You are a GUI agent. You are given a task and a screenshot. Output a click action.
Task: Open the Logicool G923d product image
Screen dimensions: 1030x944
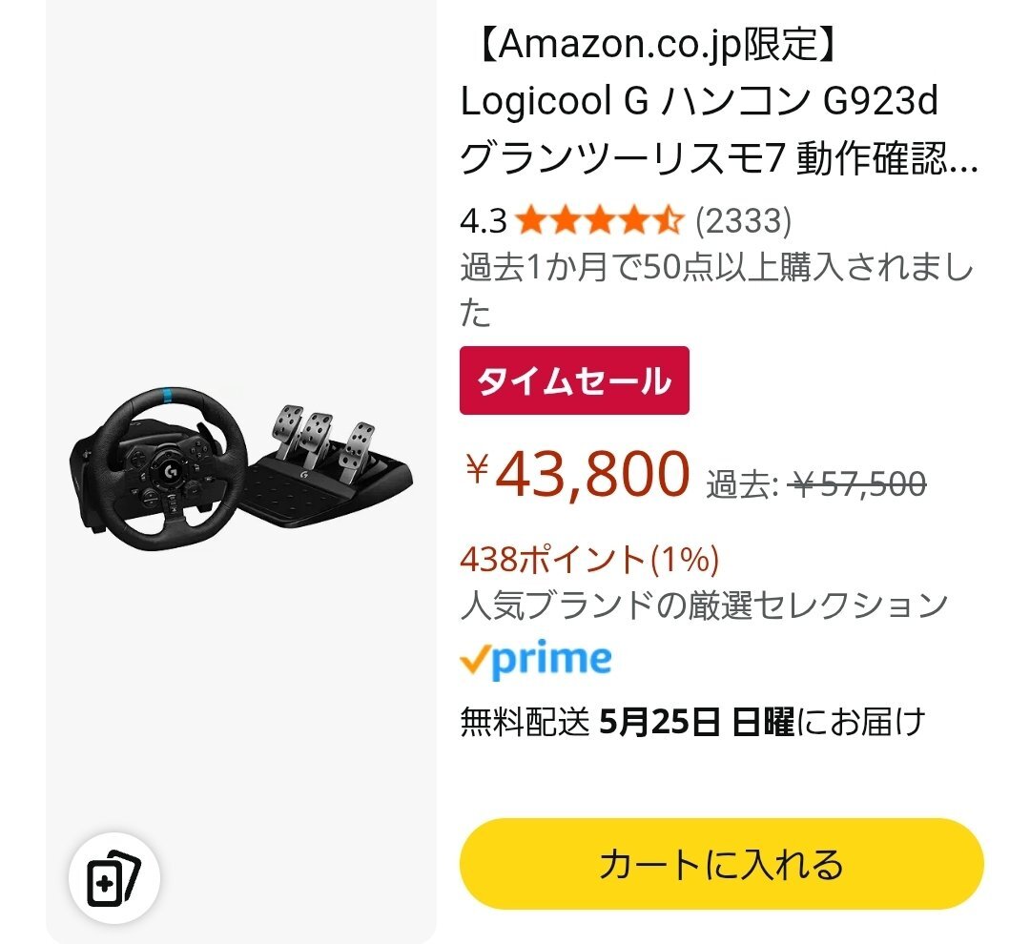241,469
